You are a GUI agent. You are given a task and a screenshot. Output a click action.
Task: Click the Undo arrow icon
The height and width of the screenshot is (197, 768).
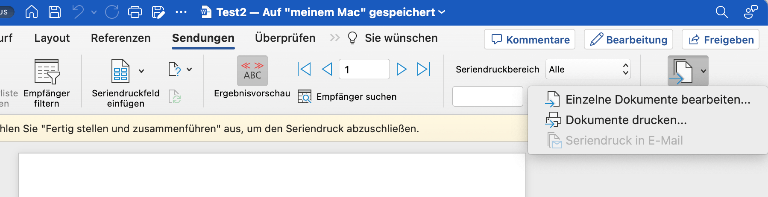pos(78,12)
